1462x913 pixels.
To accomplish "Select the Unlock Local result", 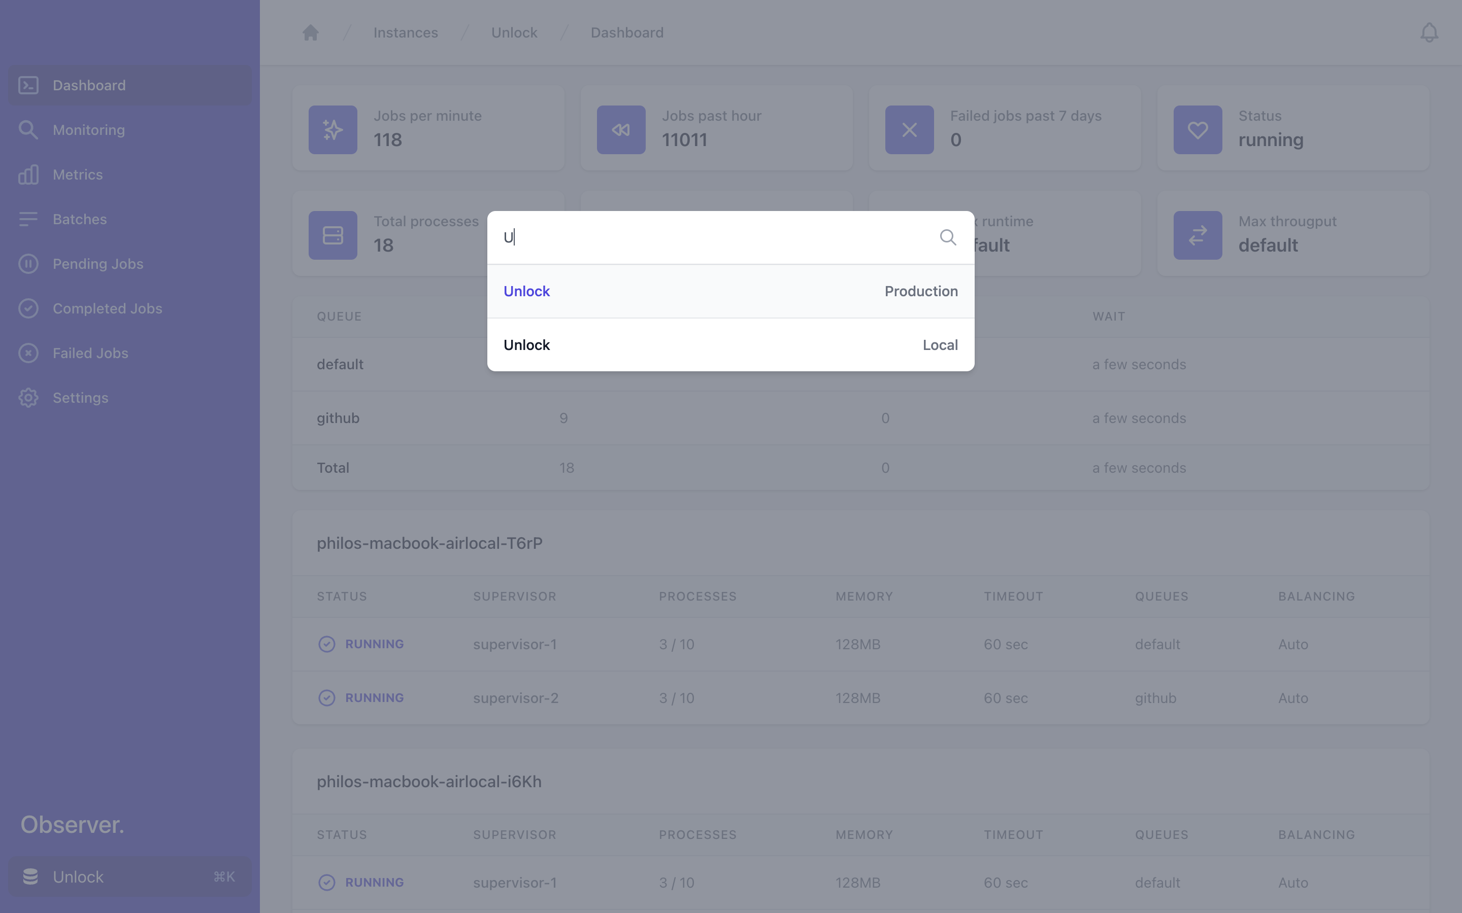I will [730, 345].
